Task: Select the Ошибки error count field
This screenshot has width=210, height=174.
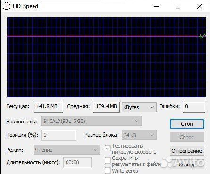Action: (194, 107)
